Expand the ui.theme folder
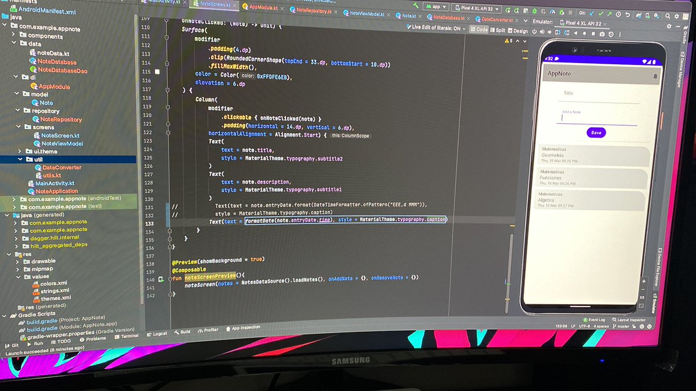This screenshot has width=696, height=391. [x=20, y=151]
